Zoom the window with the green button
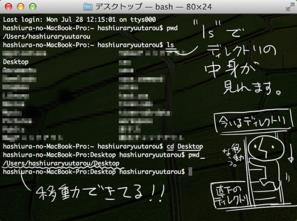This screenshot has width=297, height=221. pos(33,7)
